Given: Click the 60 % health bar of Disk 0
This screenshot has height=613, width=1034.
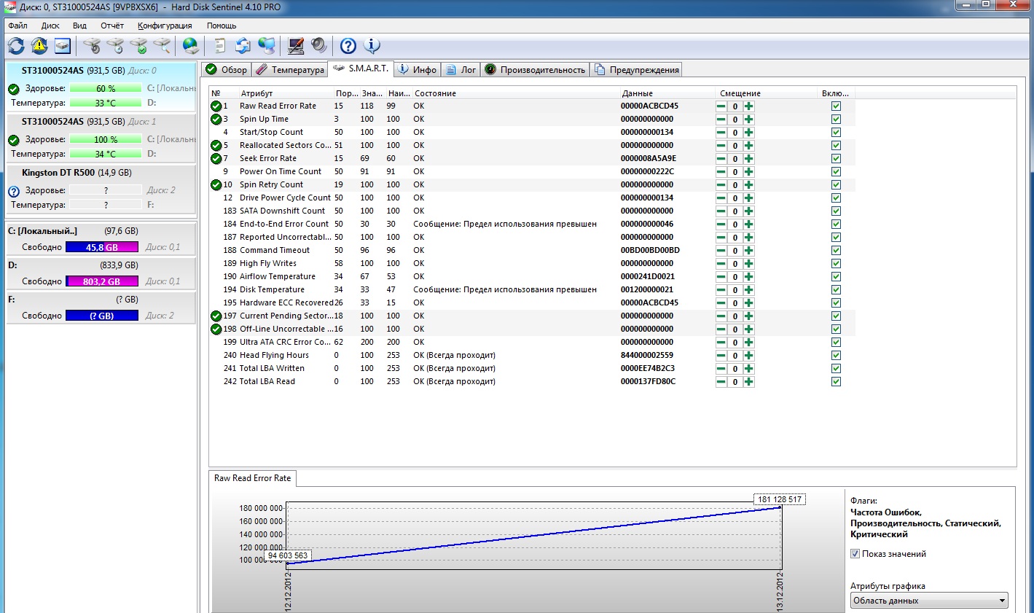Looking at the screenshot, I should point(106,89).
